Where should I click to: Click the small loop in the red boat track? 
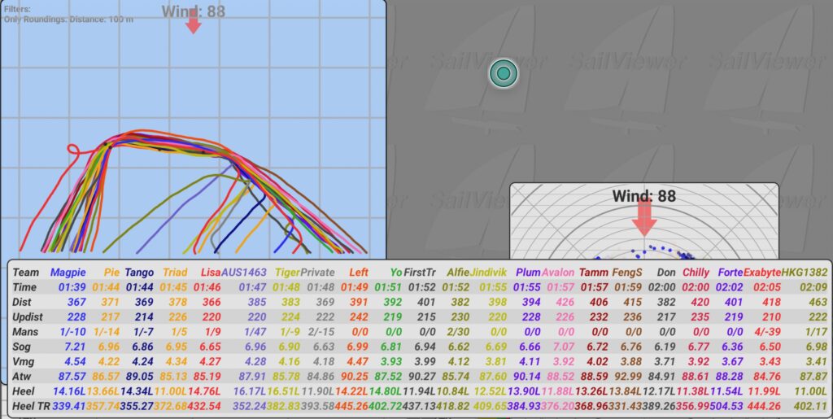tap(73, 150)
